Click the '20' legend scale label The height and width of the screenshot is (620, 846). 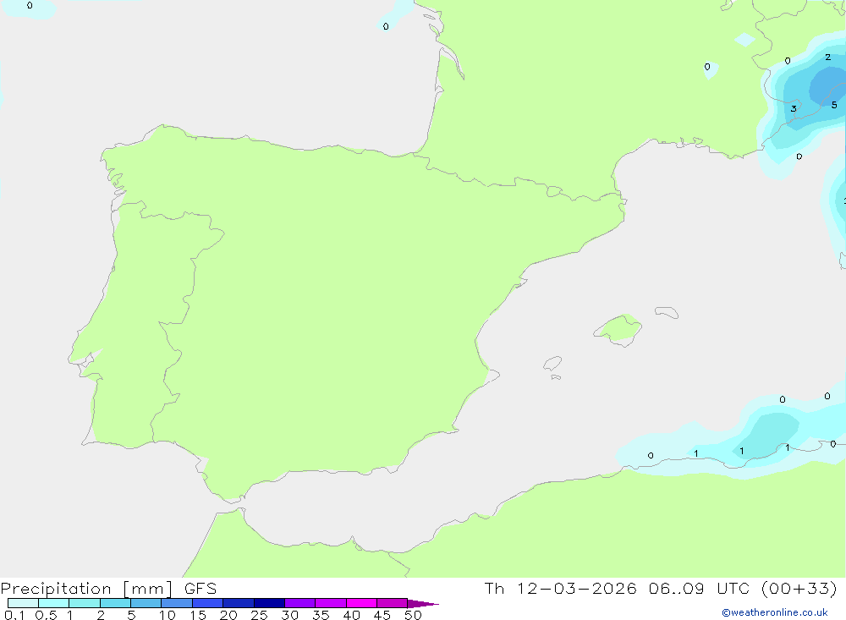point(228,615)
